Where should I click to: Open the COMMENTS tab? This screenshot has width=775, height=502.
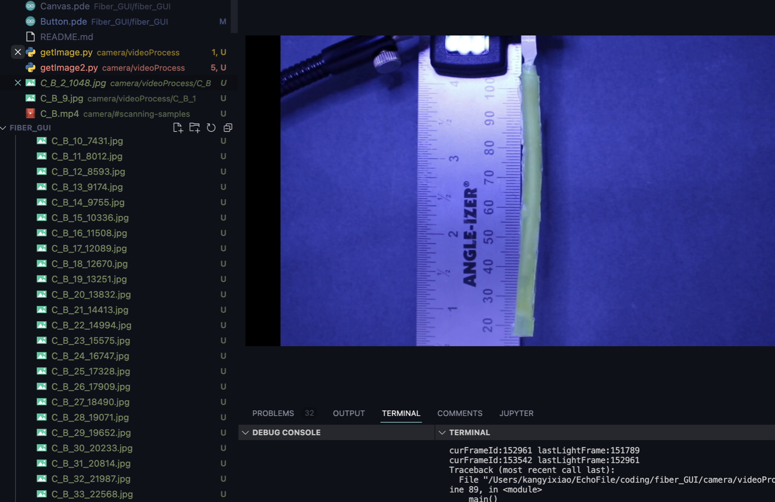click(460, 413)
